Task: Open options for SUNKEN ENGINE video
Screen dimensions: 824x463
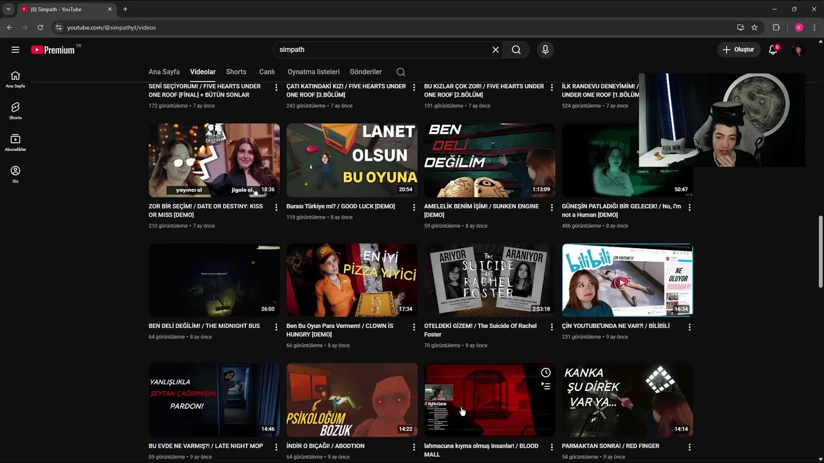Action: click(552, 208)
